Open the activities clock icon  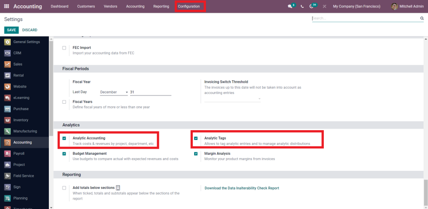312,6
